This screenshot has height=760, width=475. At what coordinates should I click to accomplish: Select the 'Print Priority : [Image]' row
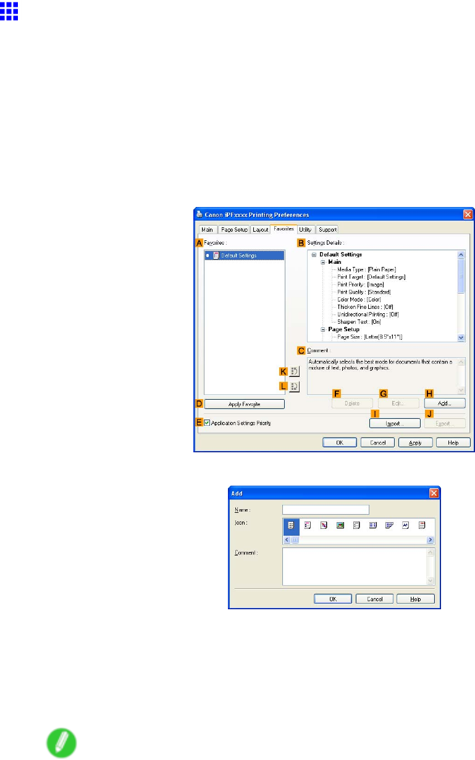point(362,284)
